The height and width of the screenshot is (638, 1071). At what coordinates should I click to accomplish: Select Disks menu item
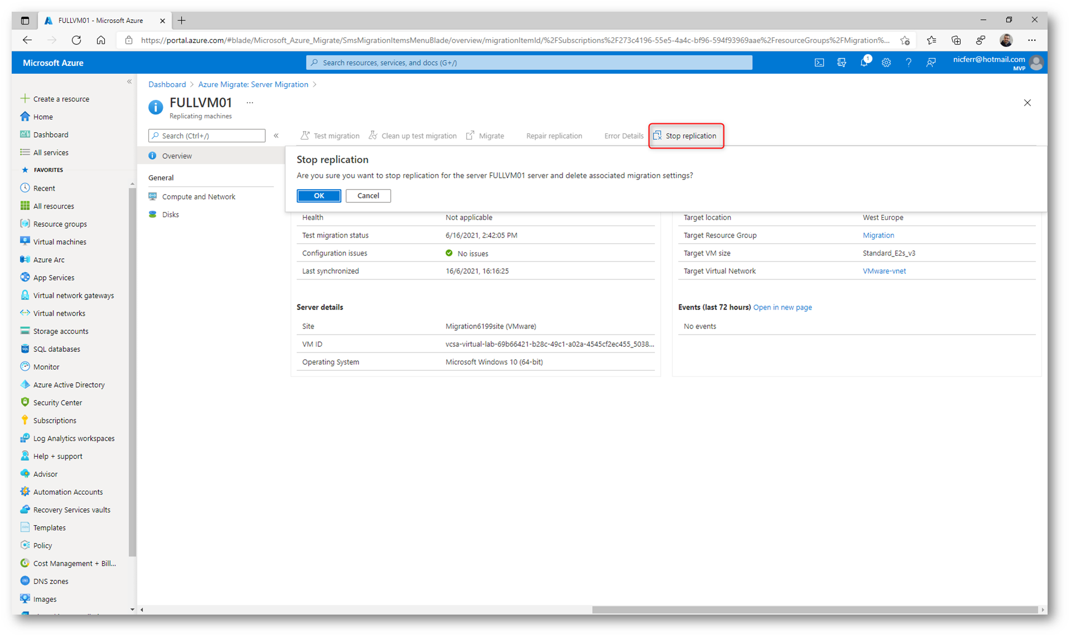click(170, 214)
